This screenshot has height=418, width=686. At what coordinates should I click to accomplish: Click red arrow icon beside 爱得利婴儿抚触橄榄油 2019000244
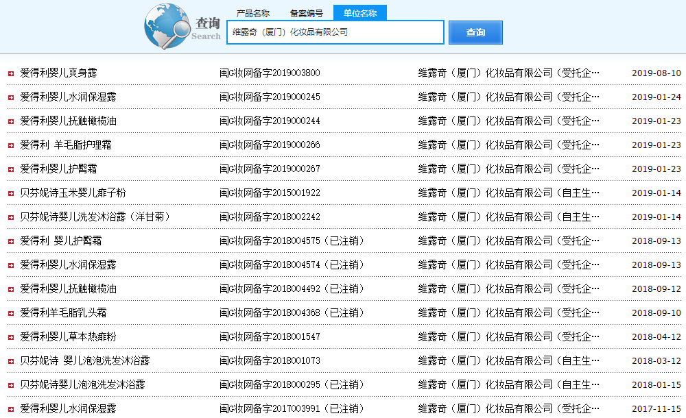coord(11,121)
